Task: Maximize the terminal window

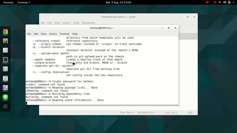Action: click(169, 28)
